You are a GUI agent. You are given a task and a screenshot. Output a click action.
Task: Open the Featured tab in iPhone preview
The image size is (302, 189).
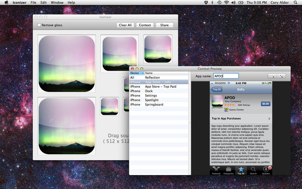coord(216,170)
